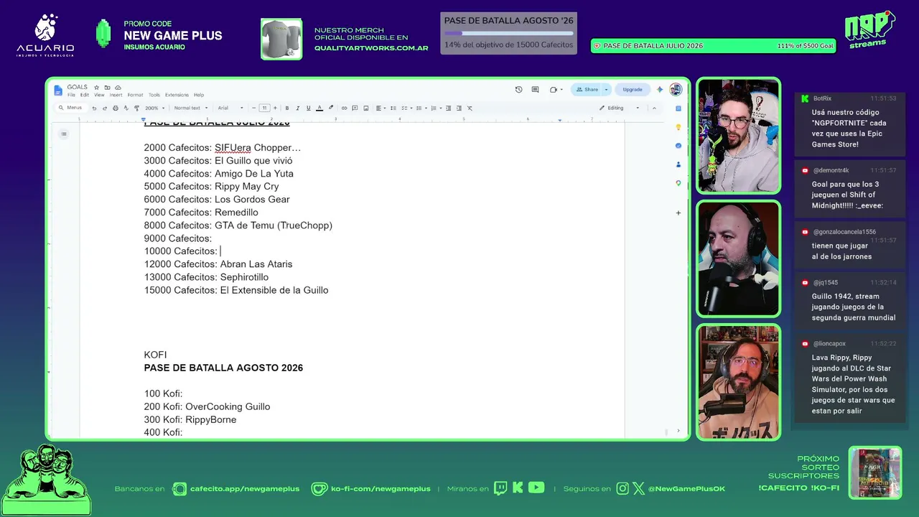The width and height of the screenshot is (919, 517).
Task: Click the Share button
Action: (587, 90)
